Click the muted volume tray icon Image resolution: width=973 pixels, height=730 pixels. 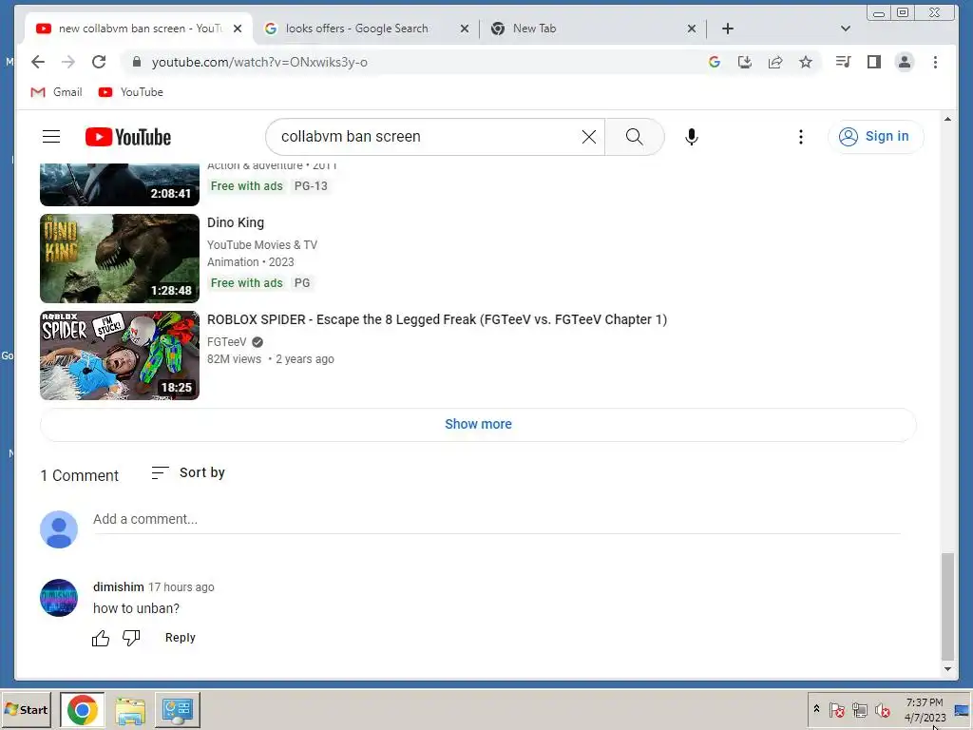[882, 709]
